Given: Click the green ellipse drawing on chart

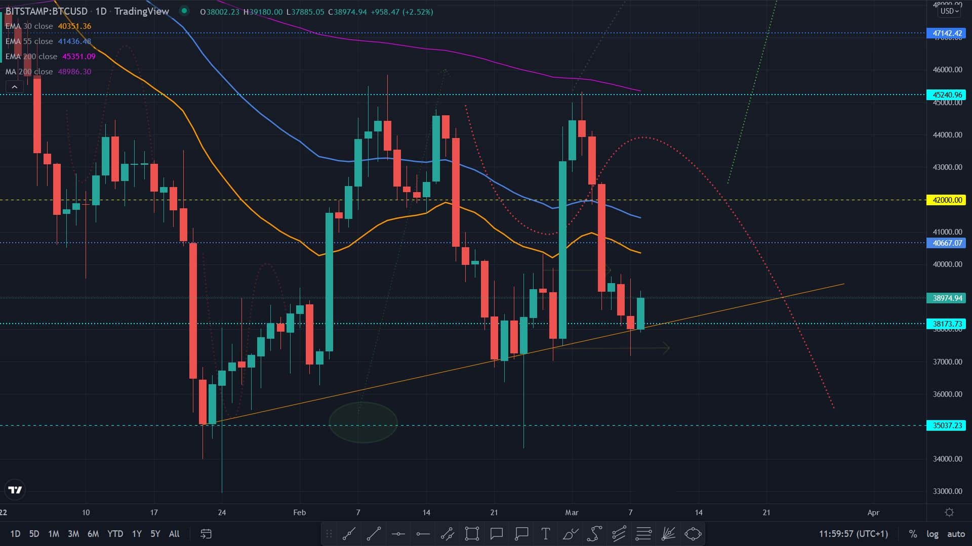Looking at the screenshot, I should coord(363,423).
